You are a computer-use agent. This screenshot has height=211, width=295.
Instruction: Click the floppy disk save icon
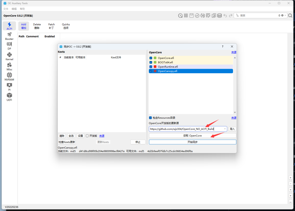tap(191, 16)
